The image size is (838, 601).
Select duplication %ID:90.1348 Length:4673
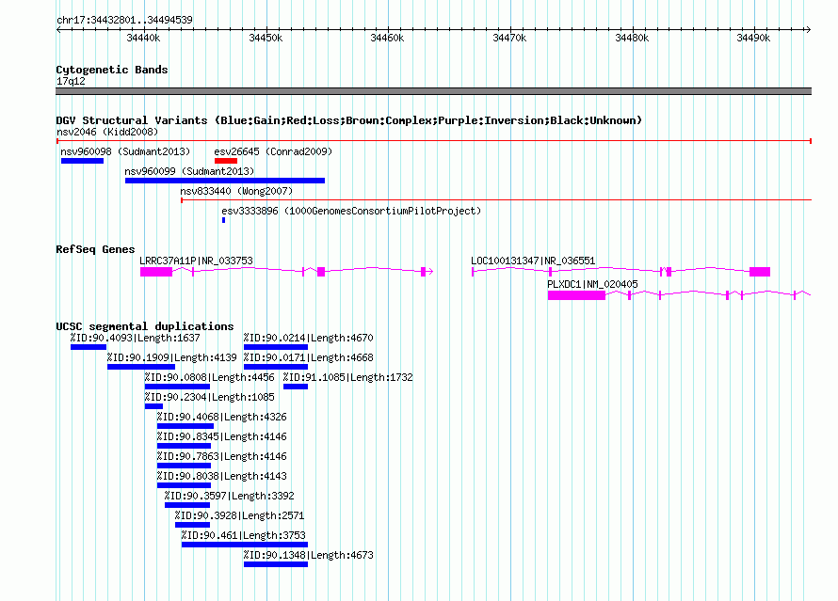275,564
